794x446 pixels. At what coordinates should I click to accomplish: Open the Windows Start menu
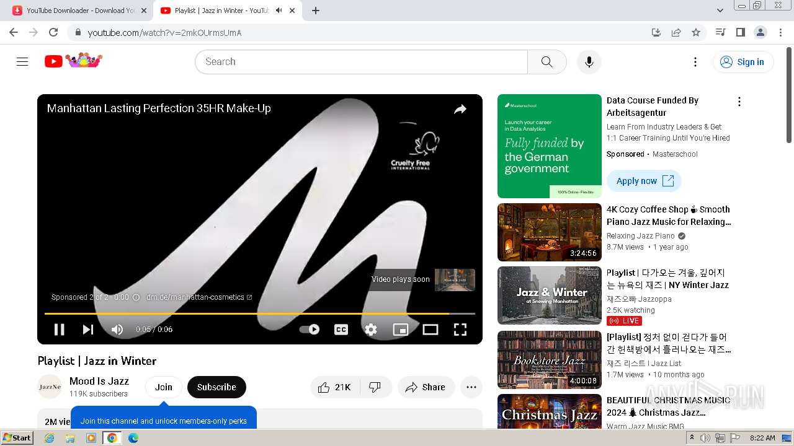click(17, 437)
